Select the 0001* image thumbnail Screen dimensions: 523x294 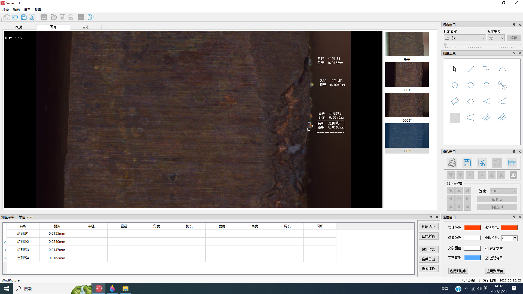pyautogui.click(x=407, y=75)
